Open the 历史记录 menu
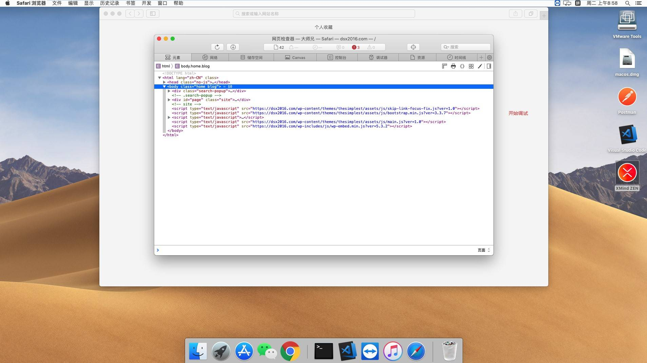This screenshot has height=363, width=647. coord(110,3)
